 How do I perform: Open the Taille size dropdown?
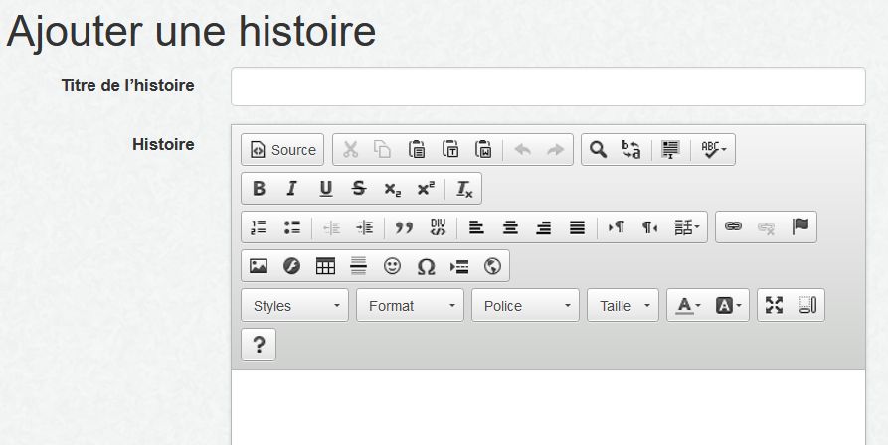pos(623,306)
